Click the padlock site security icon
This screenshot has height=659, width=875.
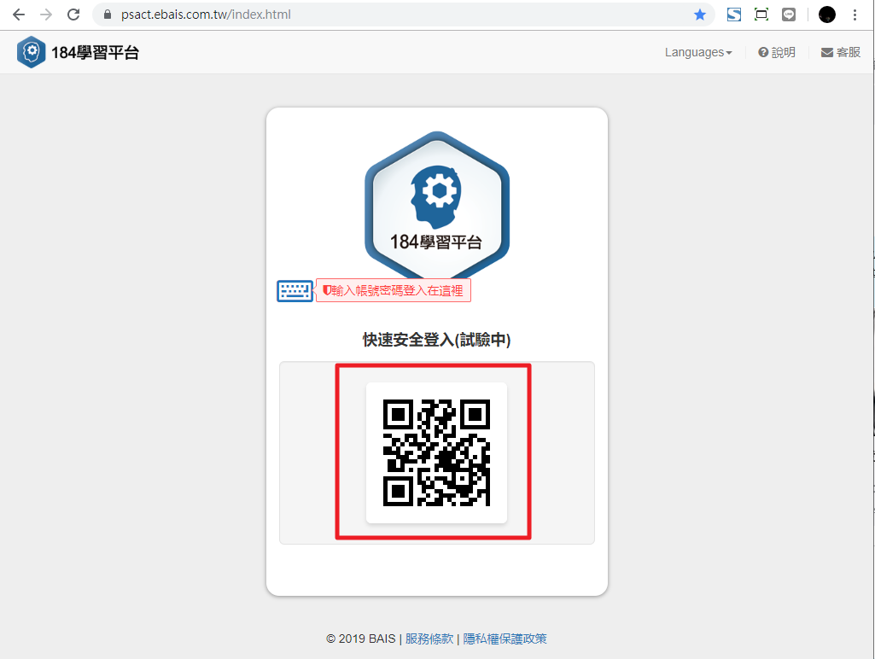[108, 15]
